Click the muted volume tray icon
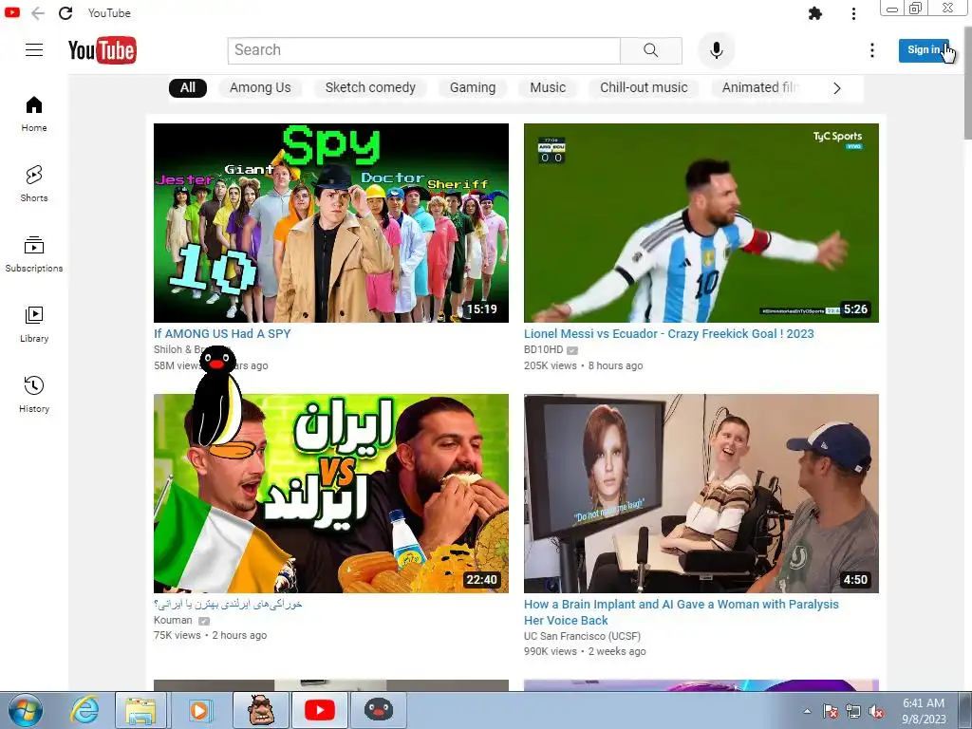Image resolution: width=972 pixels, height=729 pixels. pyautogui.click(x=876, y=712)
